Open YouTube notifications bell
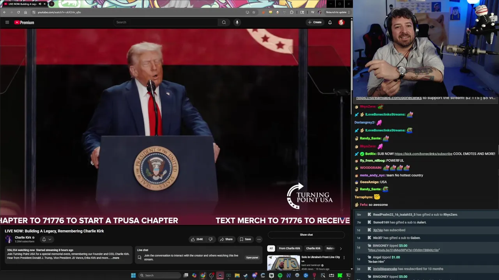The image size is (499, 280). (x=330, y=22)
